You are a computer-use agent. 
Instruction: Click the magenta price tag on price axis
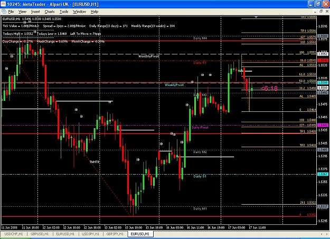(323, 125)
